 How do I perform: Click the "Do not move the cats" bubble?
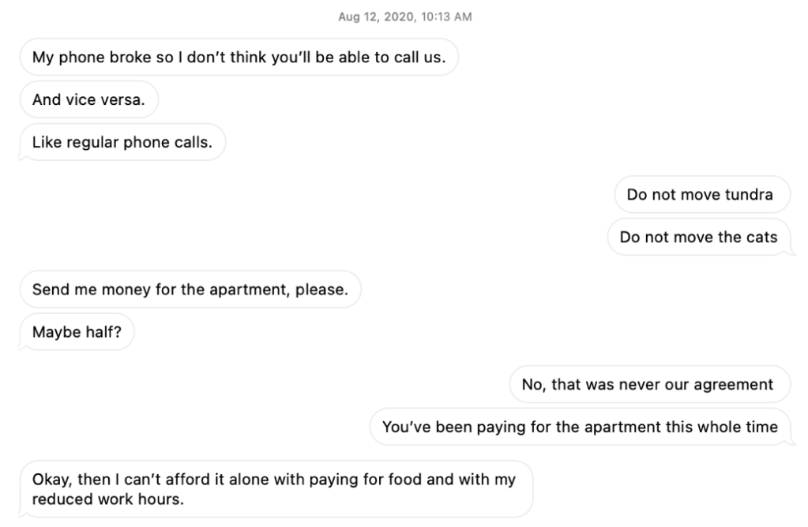[x=698, y=237]
